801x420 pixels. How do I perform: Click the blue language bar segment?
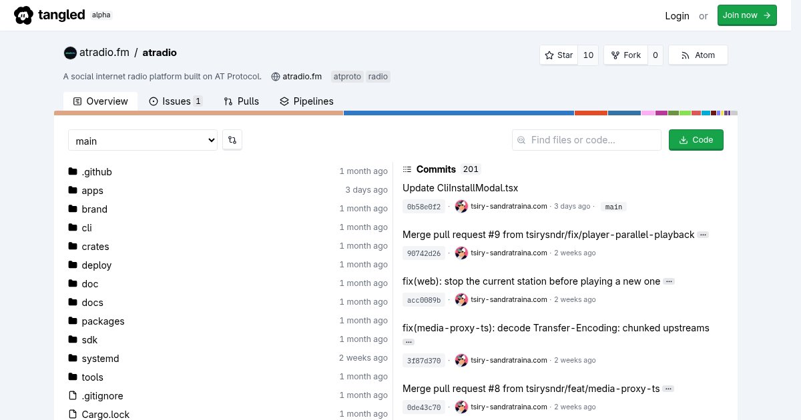[x=459, y=113]
